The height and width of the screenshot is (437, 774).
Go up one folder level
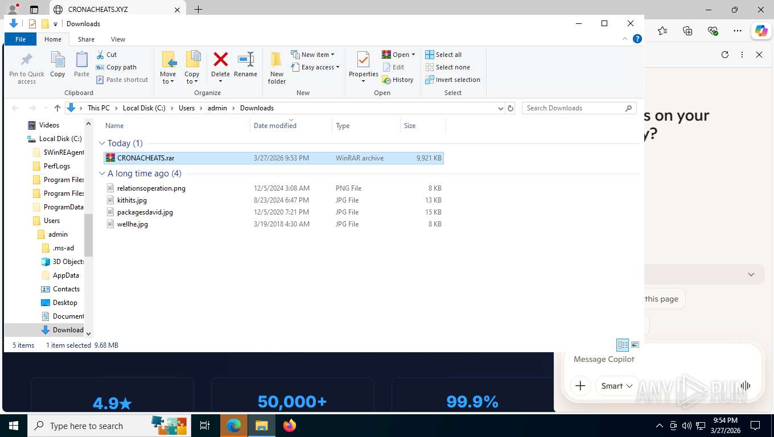pyautogui.click(x=57, y=108)
